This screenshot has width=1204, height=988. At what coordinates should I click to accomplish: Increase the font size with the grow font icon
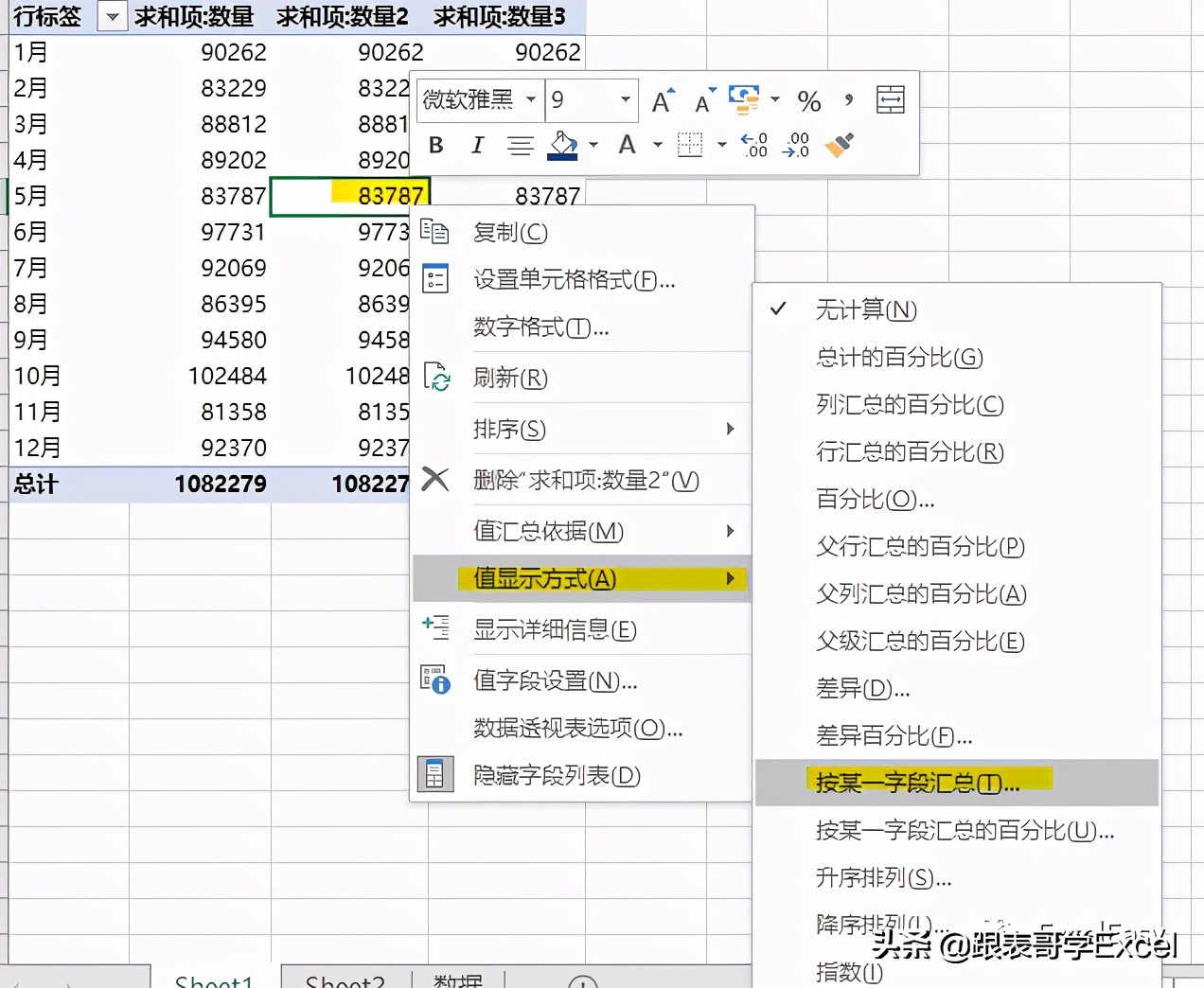pos(662,98)
